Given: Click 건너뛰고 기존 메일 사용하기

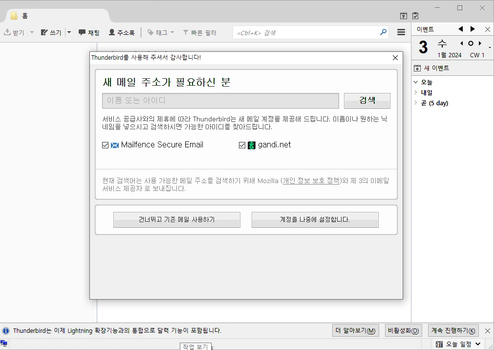Looking at the screenshot, I should click(177, 220).
